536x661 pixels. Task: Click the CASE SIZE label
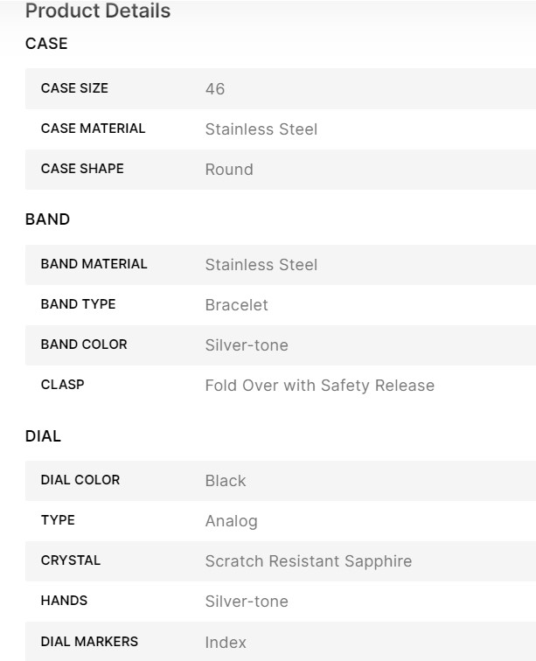click(x=74, y=88)
